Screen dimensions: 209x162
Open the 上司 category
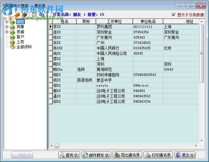(20, 42)
